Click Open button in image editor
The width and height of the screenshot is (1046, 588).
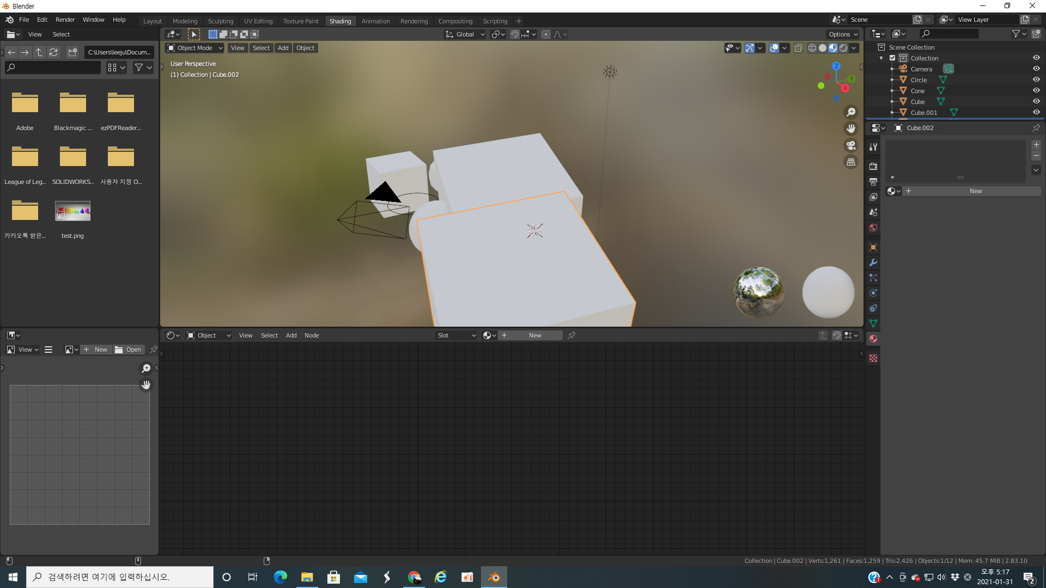(x=129, y=350)
